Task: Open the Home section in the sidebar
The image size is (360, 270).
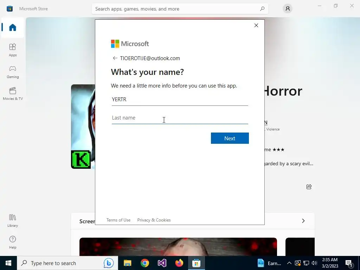Action: point(12,27)
